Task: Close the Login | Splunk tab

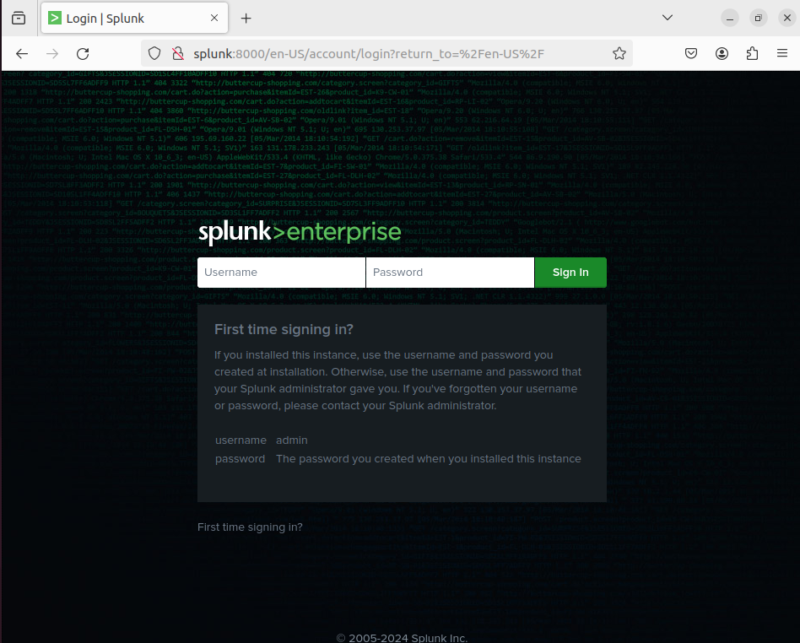Action: click(214, 18)
